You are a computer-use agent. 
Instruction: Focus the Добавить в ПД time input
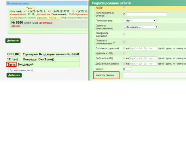[x=143, y=58]
